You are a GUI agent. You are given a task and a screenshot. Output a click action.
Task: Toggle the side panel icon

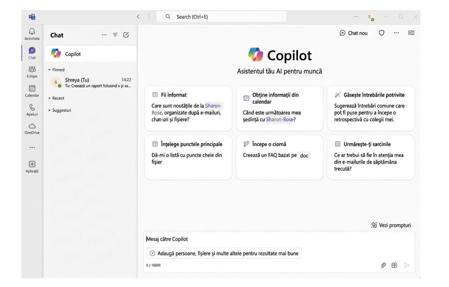(x=411, y=33)
